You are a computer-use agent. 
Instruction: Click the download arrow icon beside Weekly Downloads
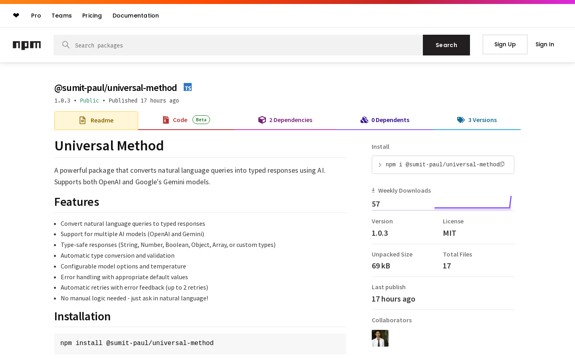pyautogui.click(x=373, y=190)
